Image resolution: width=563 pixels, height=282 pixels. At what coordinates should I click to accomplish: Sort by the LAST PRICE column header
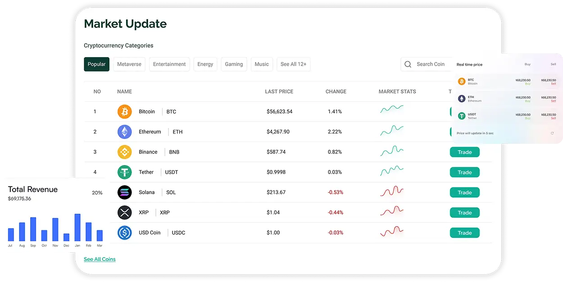(279, 91)
